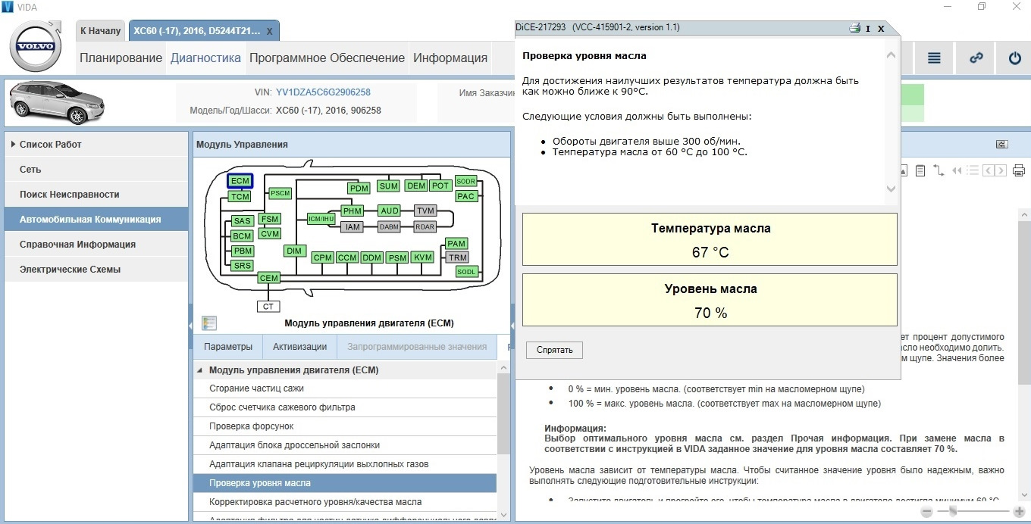1031x524 pixels.
Task: Click the list legend icon below module diagram
Action: coord(209,323)
